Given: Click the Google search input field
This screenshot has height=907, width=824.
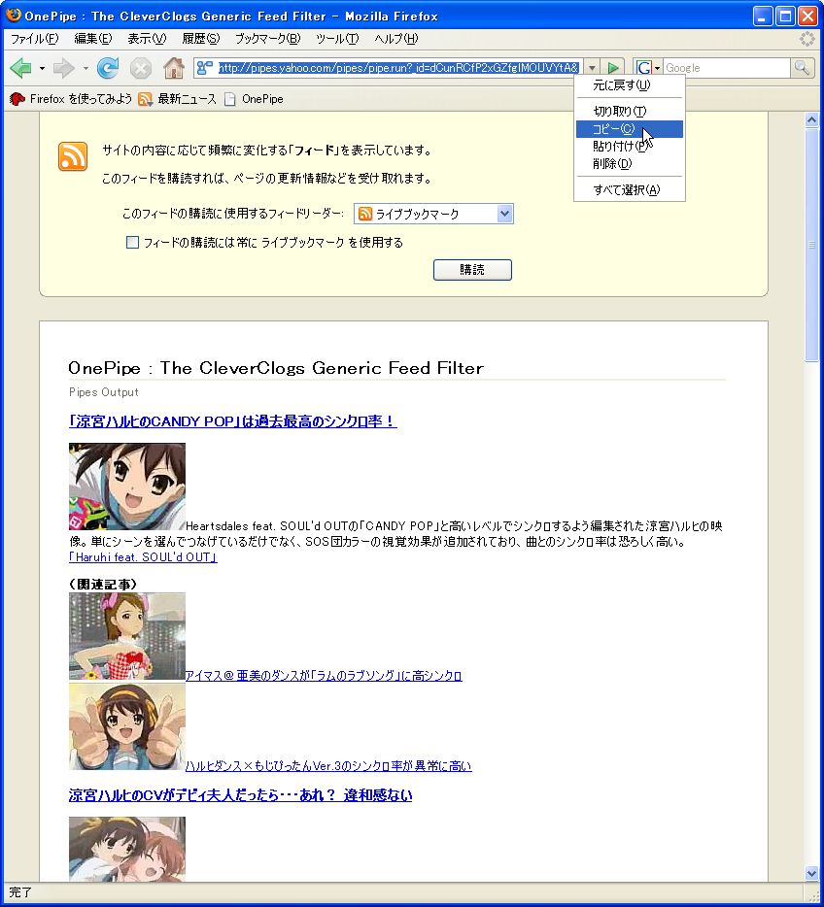Looking at the screenshot, I should 726,68.
